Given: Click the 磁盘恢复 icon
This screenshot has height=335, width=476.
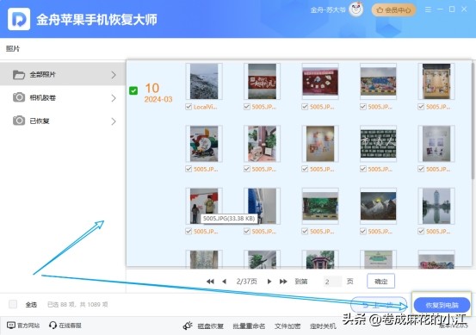Looking at the screenshot, I should [x=188, y=326].
